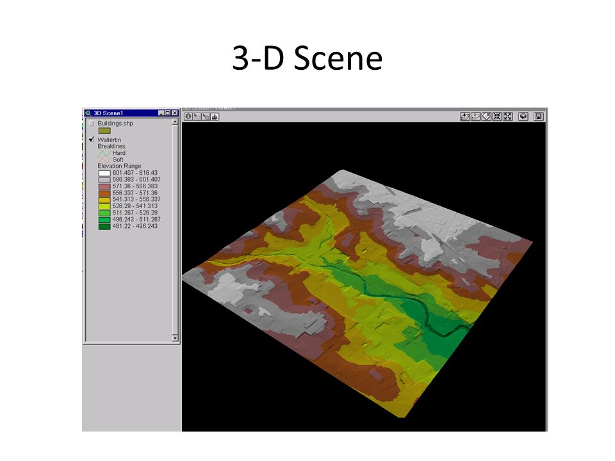Click the olive Buildings.shp color swatch
This screenshot has width=615, height=461.
[x=104, y=131]
